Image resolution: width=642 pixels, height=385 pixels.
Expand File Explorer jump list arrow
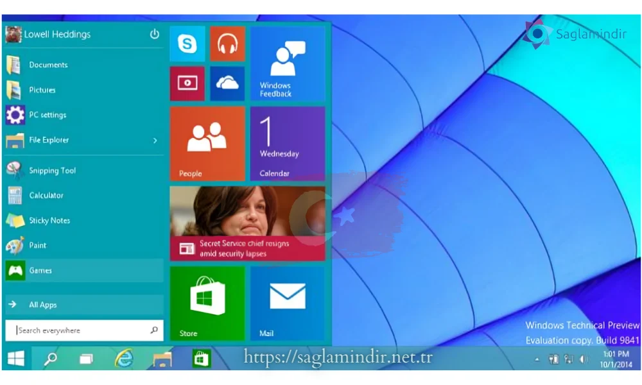(x=155, y=141)
